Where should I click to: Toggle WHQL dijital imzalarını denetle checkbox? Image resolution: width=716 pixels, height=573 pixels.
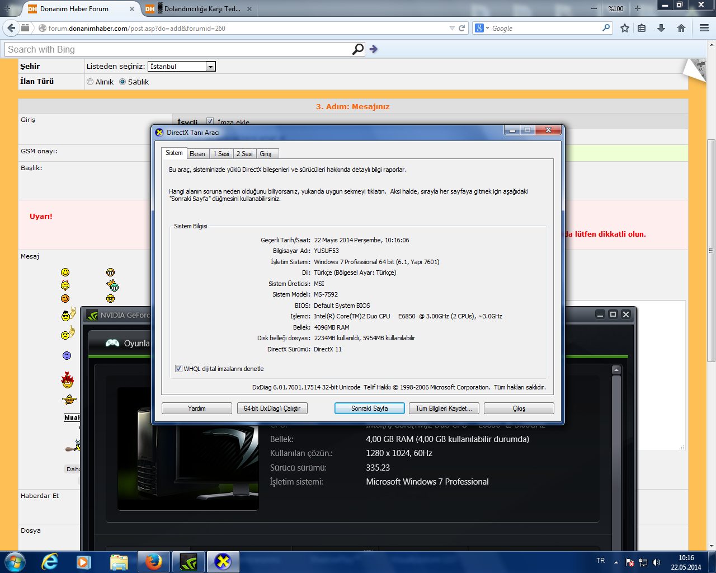[179, 369]
